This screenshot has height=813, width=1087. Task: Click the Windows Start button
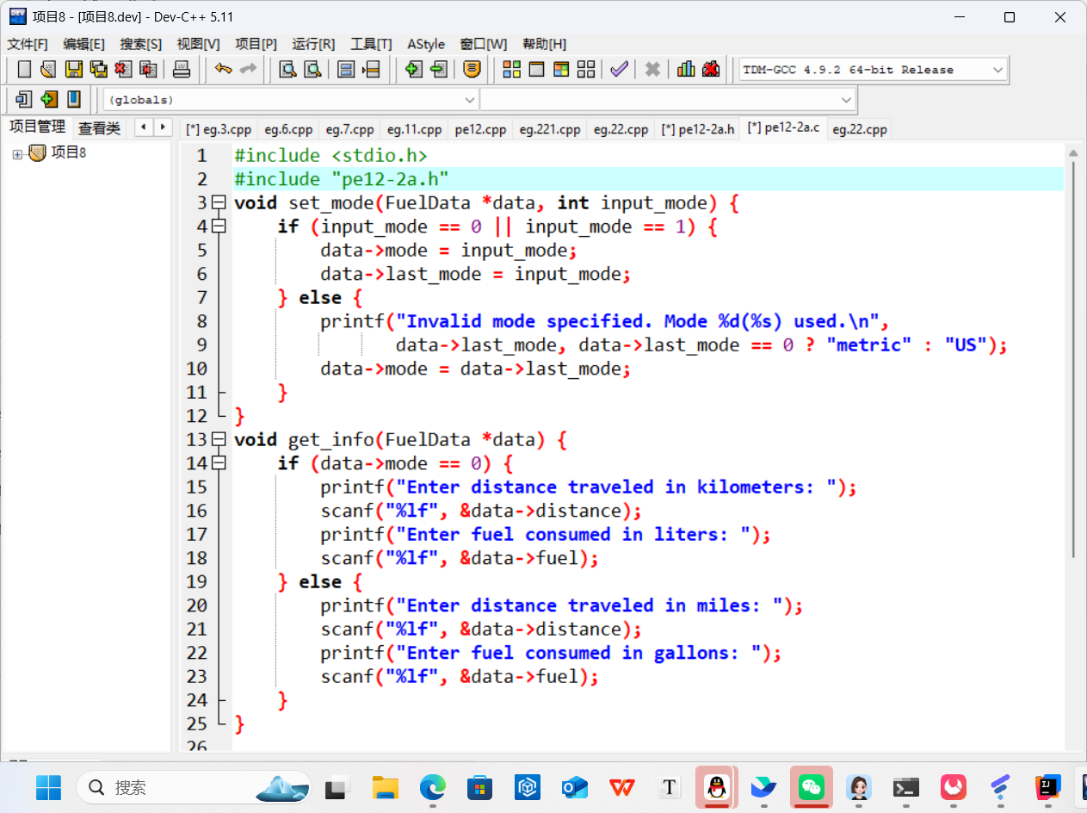point(49,787)
